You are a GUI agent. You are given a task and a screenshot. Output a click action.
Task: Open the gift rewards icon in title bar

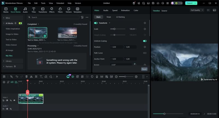point(134,3)
